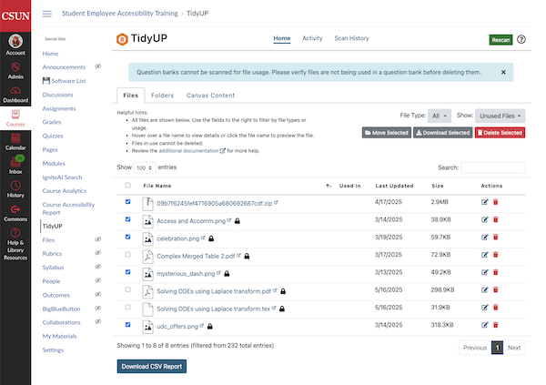
Task: Click the red Delete Selected button
Action: [x=500, y=133]
